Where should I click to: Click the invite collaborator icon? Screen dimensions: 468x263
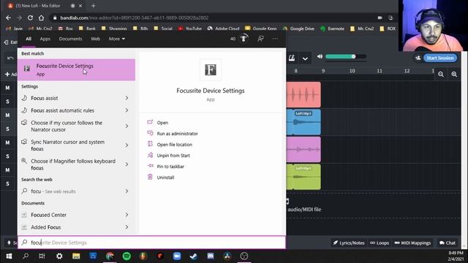coord(418,58)
